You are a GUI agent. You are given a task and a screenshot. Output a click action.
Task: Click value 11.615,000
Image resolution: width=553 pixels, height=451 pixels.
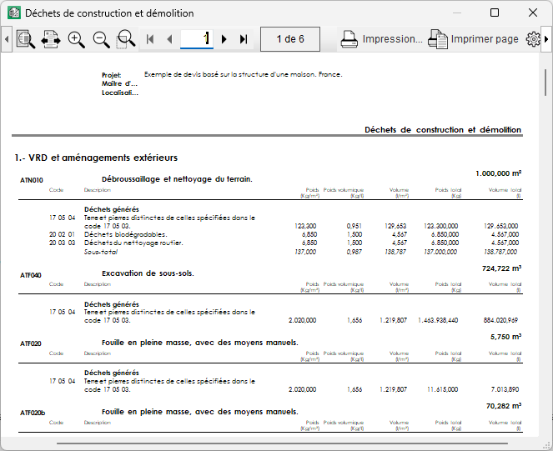pos(443,389)
